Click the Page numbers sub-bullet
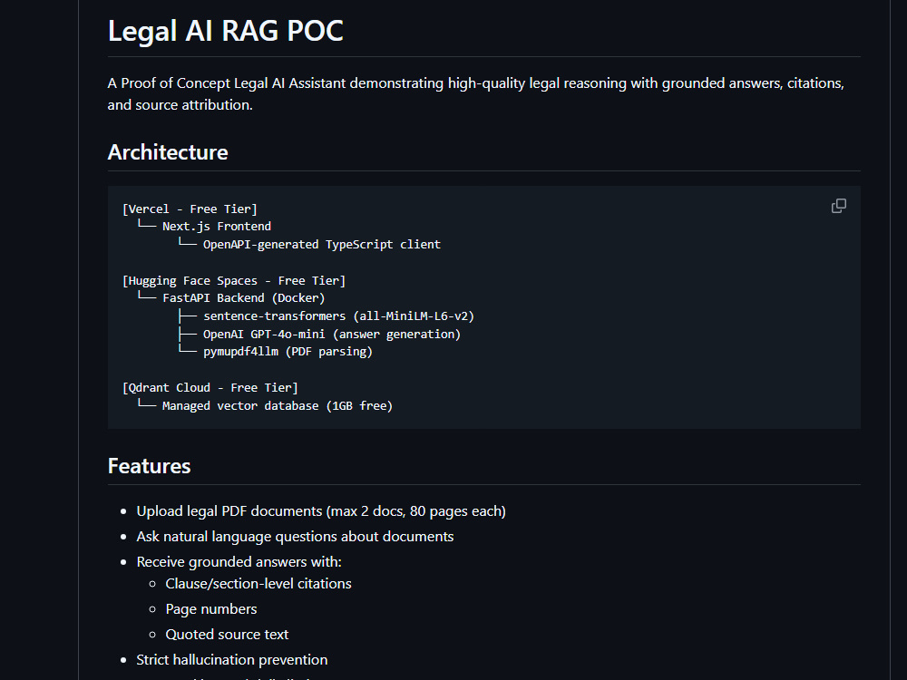Viewport: 907px width, 680px height. tap(211, 609)
